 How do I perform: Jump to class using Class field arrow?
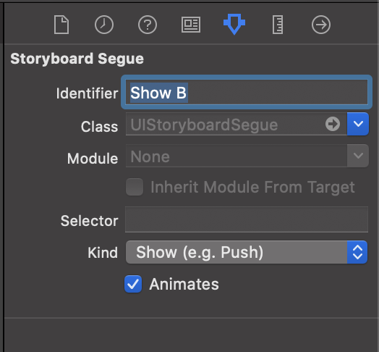click(x=333, y=124)
